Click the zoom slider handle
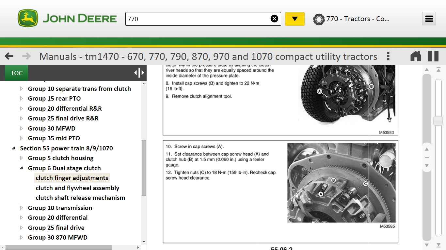The image size is (446, 250). [x=438, y=121]
